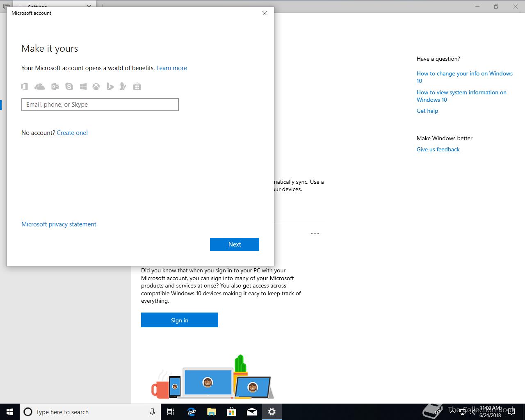
Task: Close the Microsoft account dialog
Action: 265,13
